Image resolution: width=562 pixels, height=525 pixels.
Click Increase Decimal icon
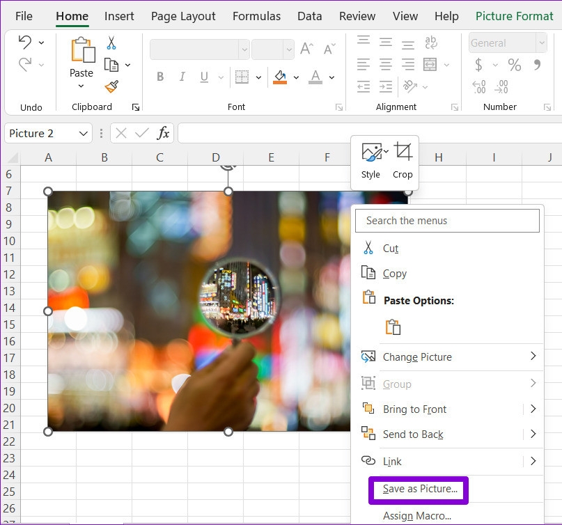click(479, 87)
